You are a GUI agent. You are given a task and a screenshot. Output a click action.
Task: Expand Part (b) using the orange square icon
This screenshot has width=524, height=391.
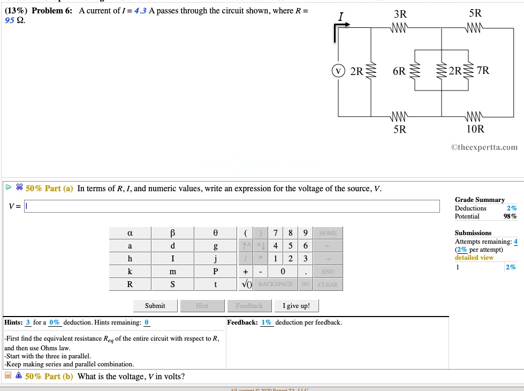8,375
